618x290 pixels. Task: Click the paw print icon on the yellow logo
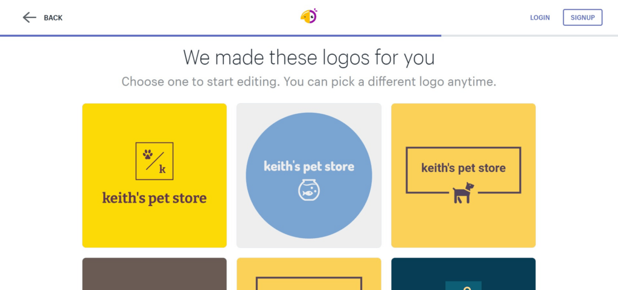pyautogui.click(x=148, y=154)
